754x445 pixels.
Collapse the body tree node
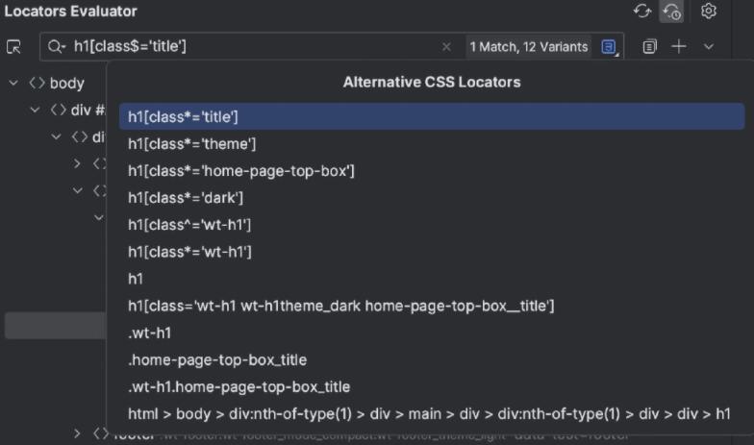13,83
